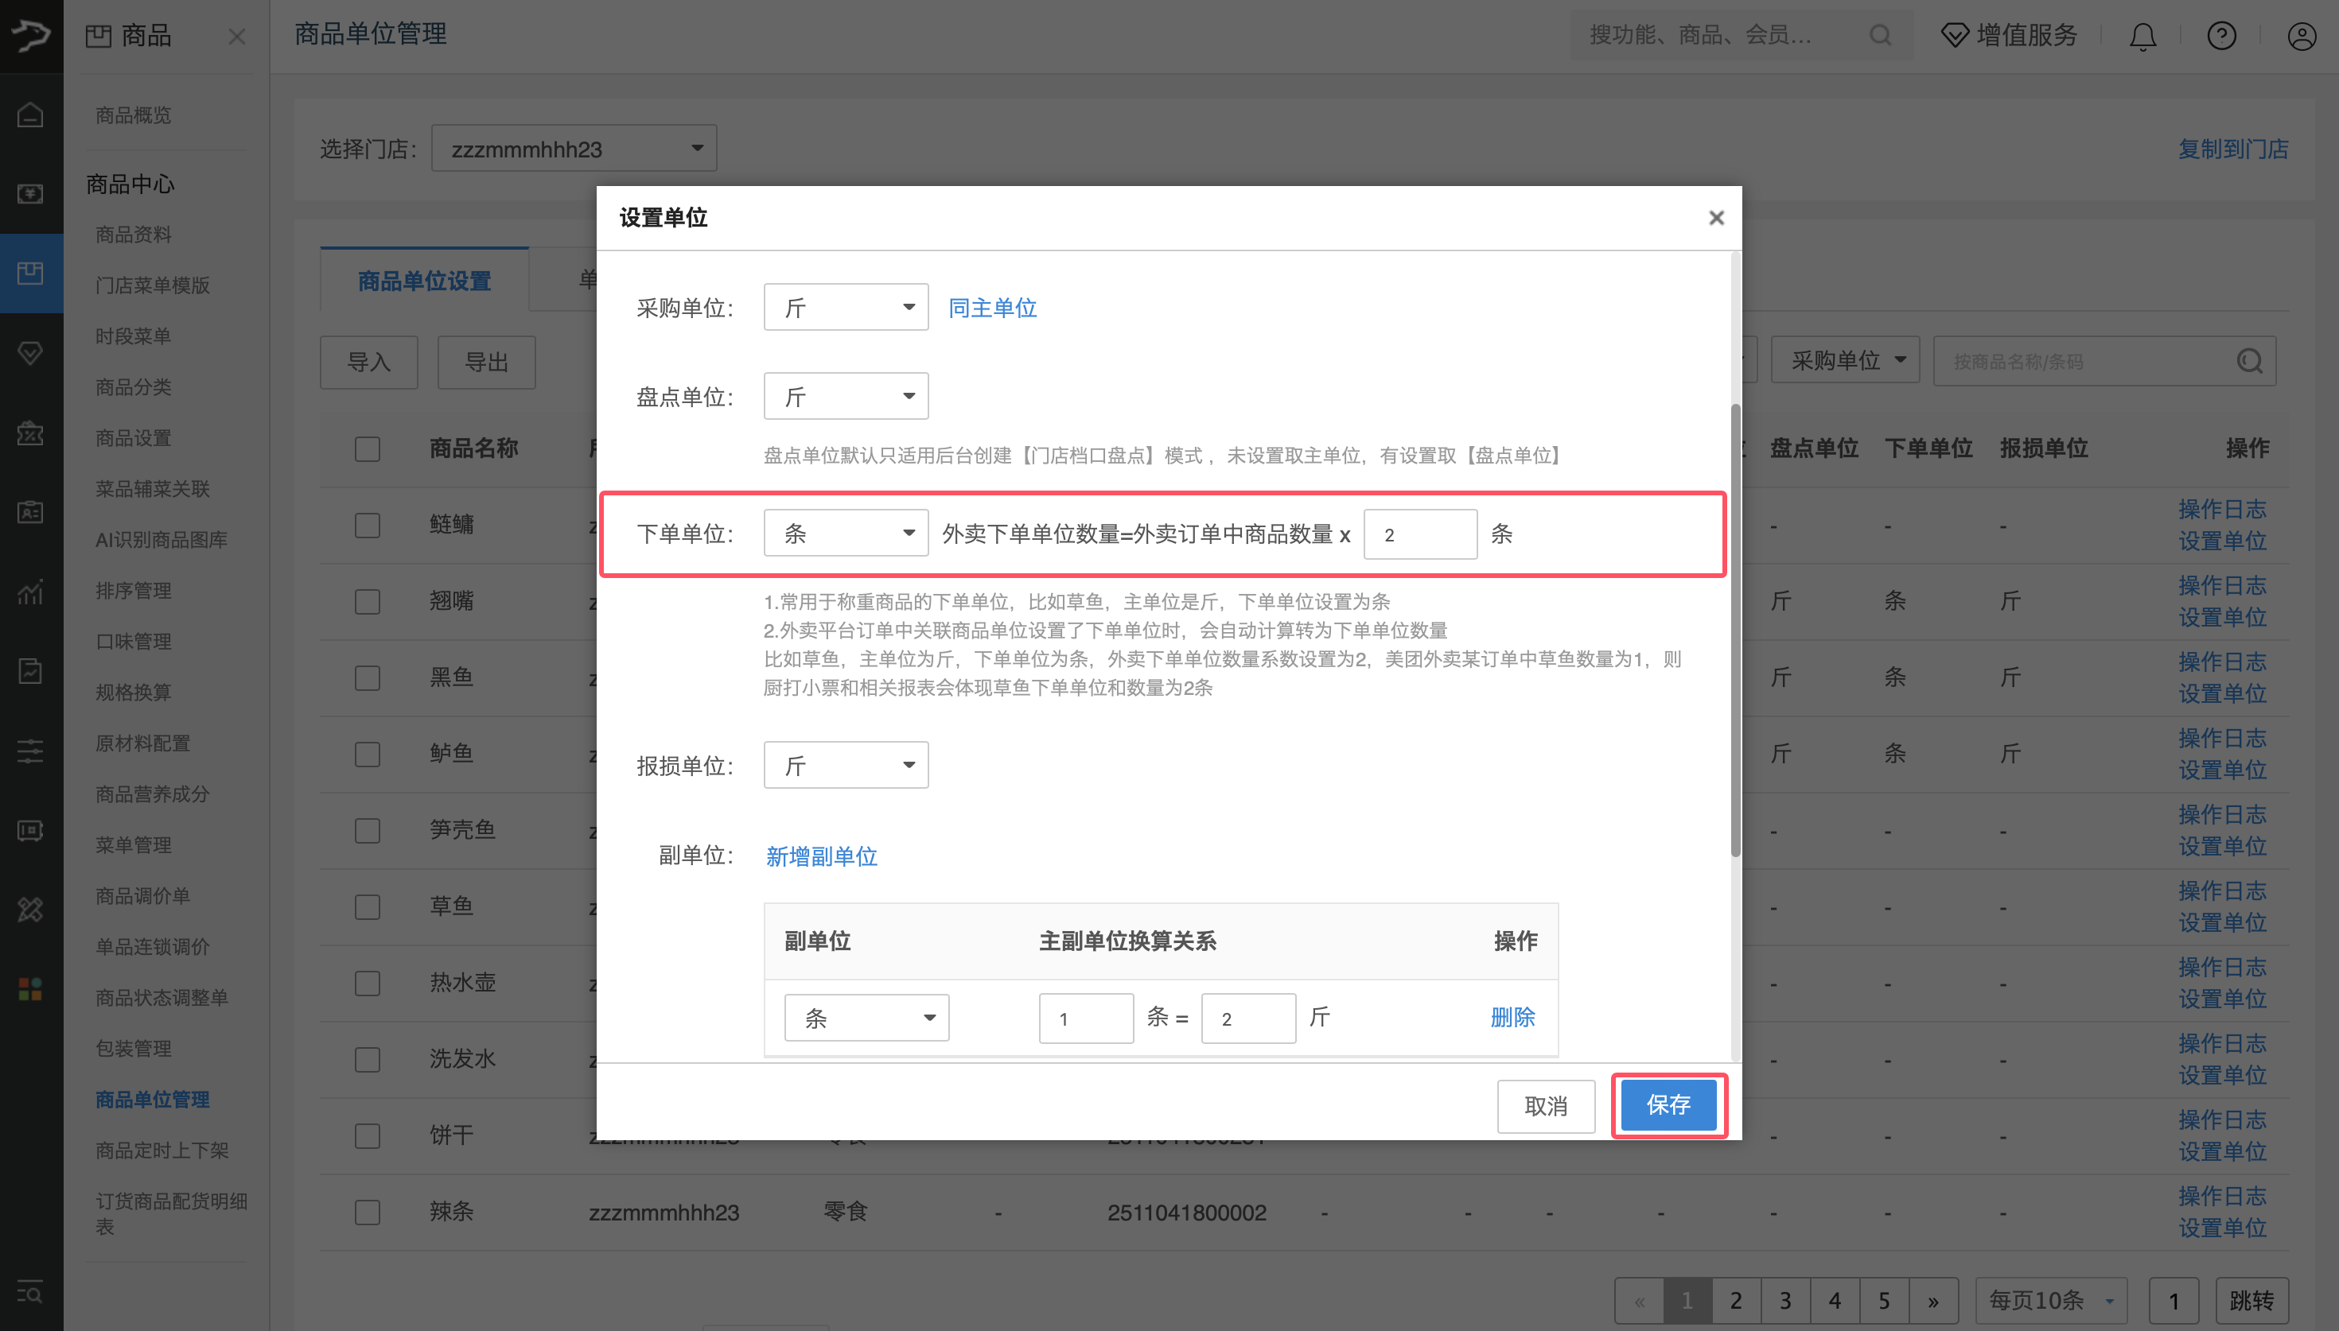The width and height of the screenshot is (2339, 1331).
Task: Open the 下单单位 unit dropdown
Action: coord(845,534)
